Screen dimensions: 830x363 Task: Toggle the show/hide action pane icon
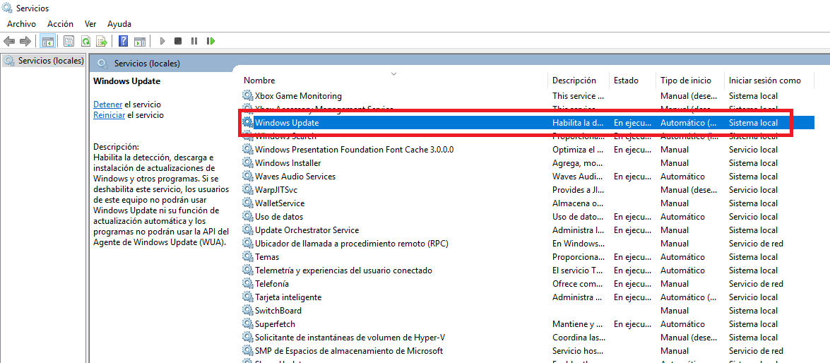click(x=140, y=41)
